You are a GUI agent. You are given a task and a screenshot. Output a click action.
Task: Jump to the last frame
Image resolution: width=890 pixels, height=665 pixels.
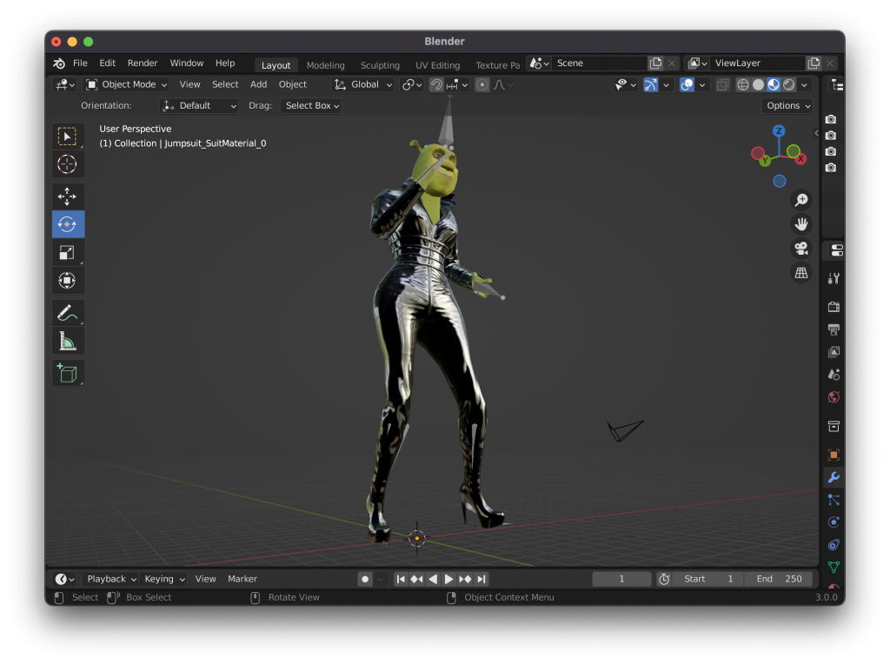(x=482, y=579)
